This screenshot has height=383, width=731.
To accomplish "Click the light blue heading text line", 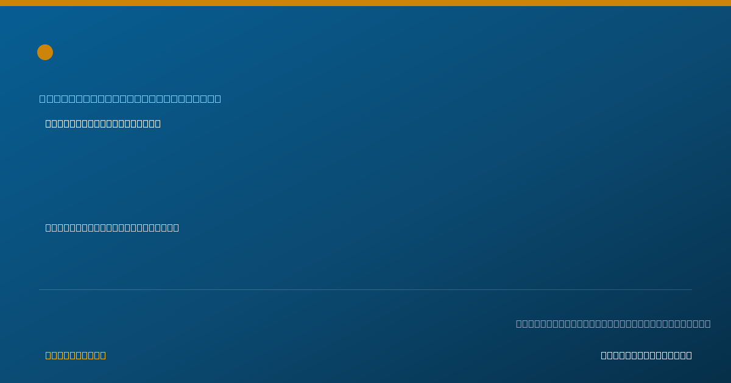I will [130, 98].
